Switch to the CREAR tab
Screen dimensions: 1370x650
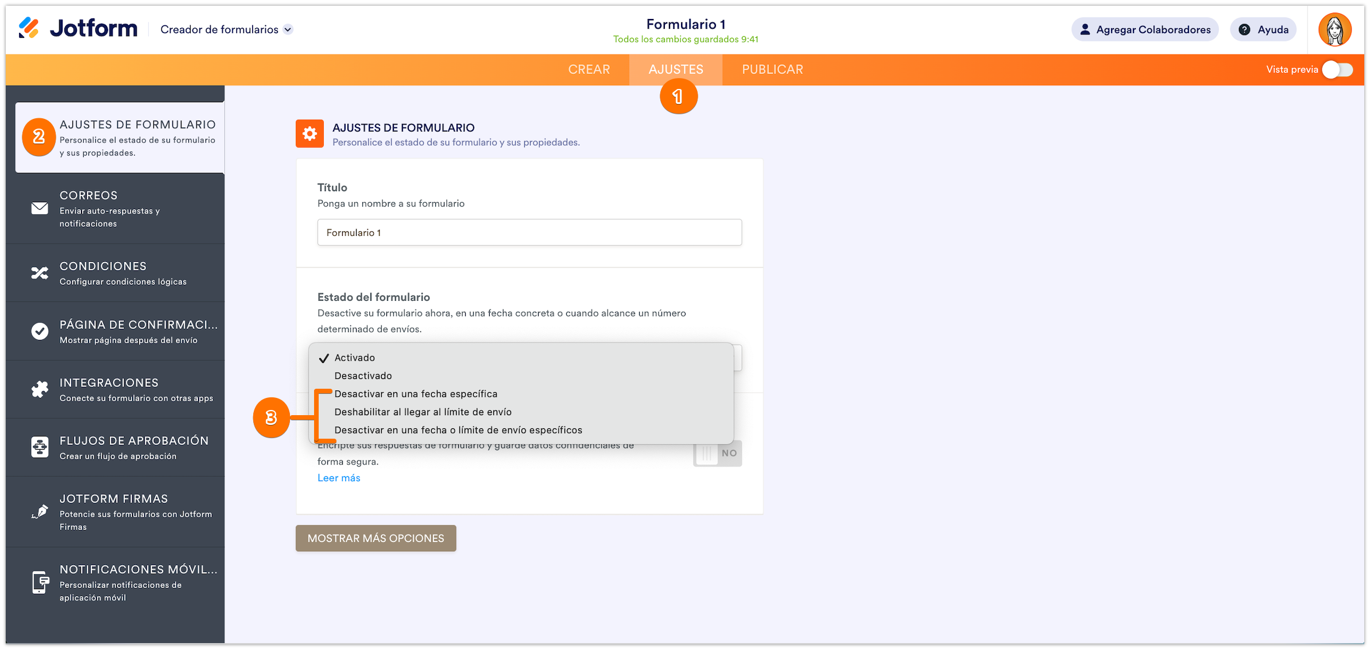tap(589, 69)
